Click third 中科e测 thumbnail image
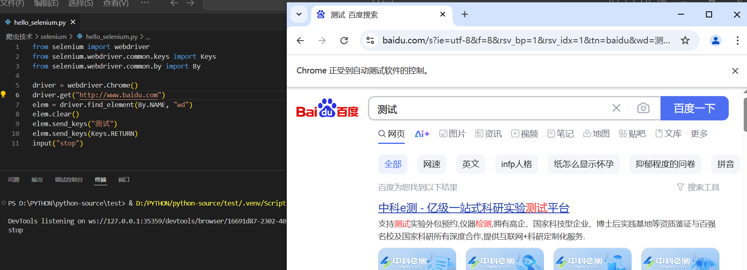The image size is (747, 270). tap(593, 259)
